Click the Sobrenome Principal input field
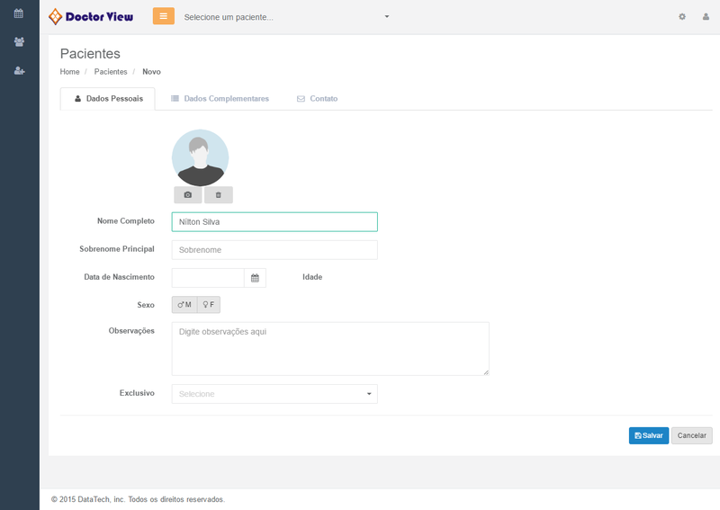Viewport: 720px width, 510px height. pos(274,250)
